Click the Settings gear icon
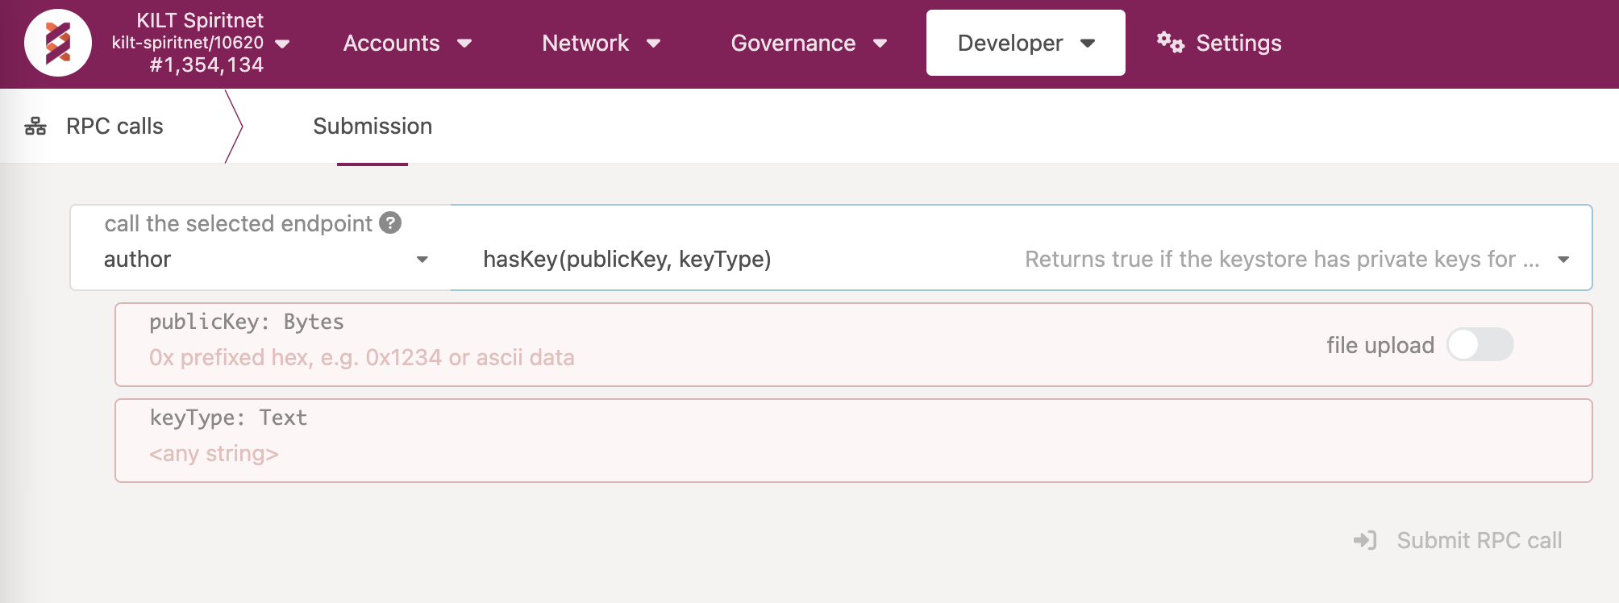 1170,42
